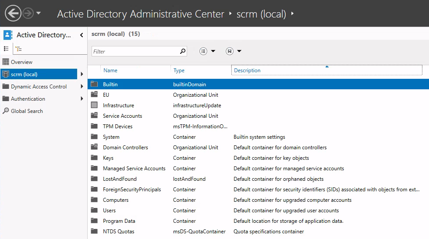Click the Domain Controllers OU icon
This screenshot has width=429, height=239.
pyautogui.click(x=94, y=147)
